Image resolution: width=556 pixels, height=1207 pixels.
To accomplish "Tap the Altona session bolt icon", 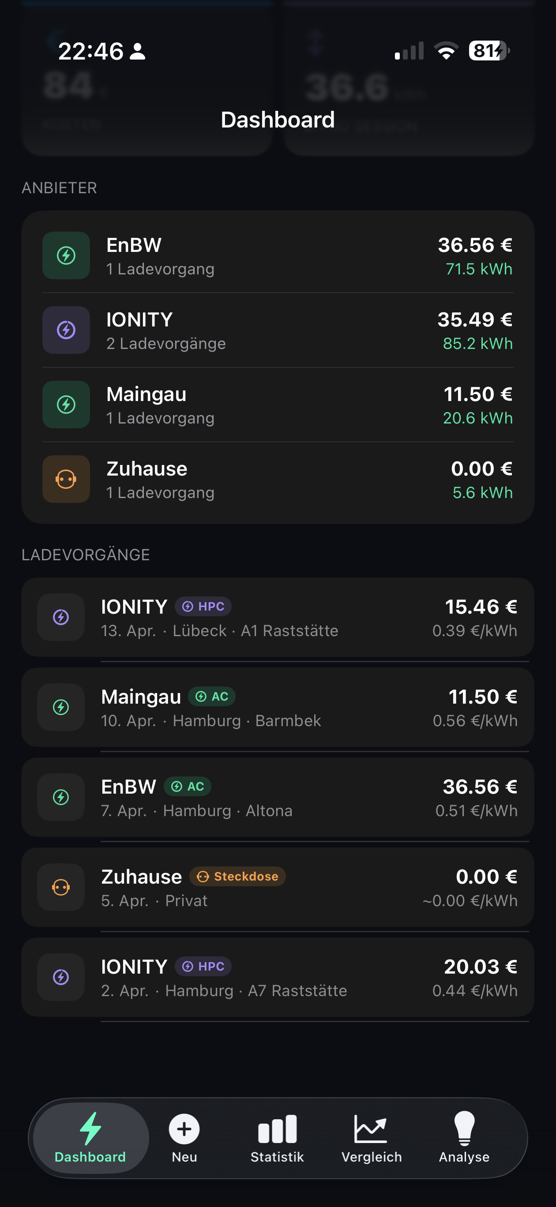I will (x=61, y=797).
